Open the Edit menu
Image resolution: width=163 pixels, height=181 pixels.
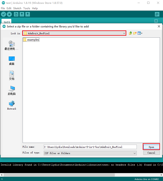click(9, 8)
